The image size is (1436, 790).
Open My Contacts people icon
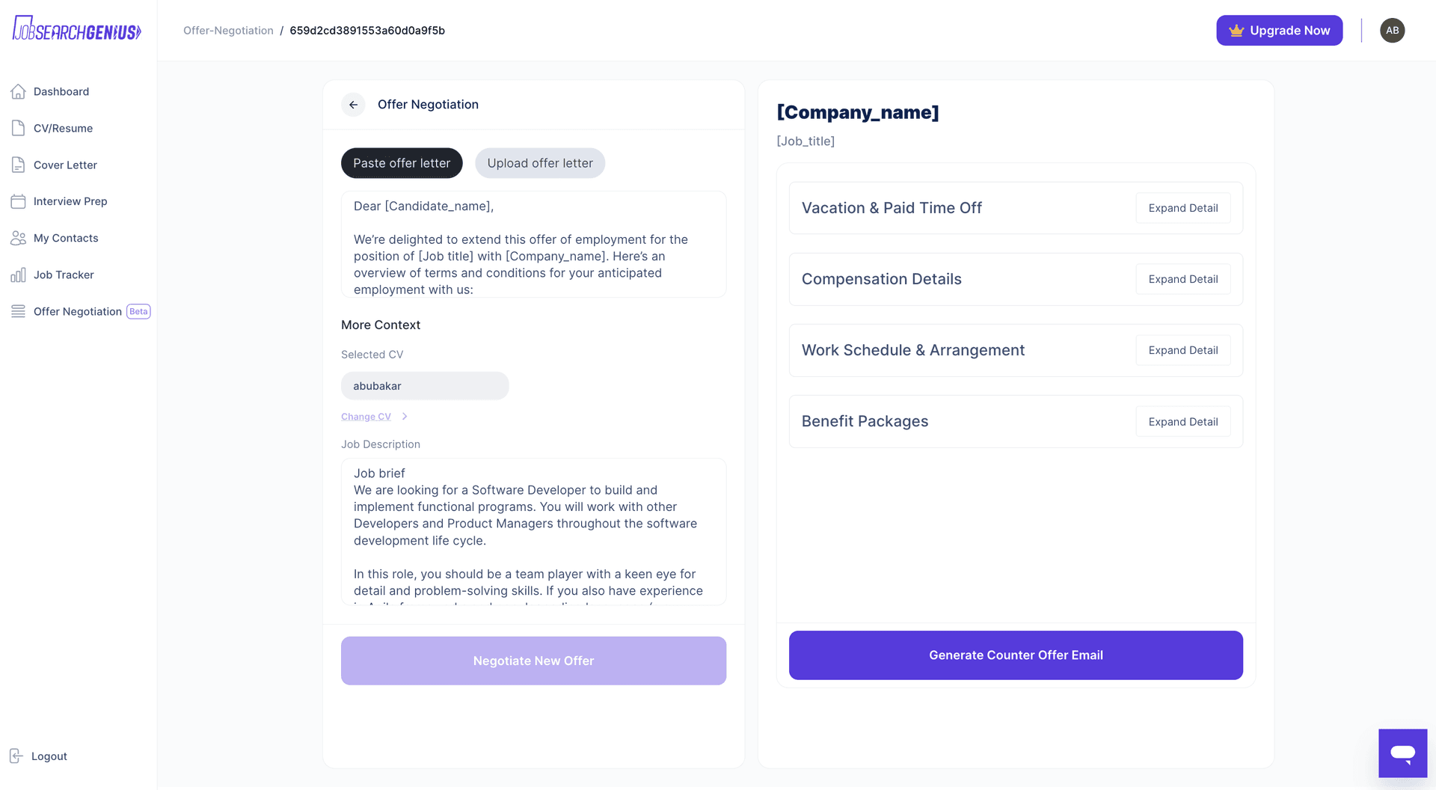(19, 238)
